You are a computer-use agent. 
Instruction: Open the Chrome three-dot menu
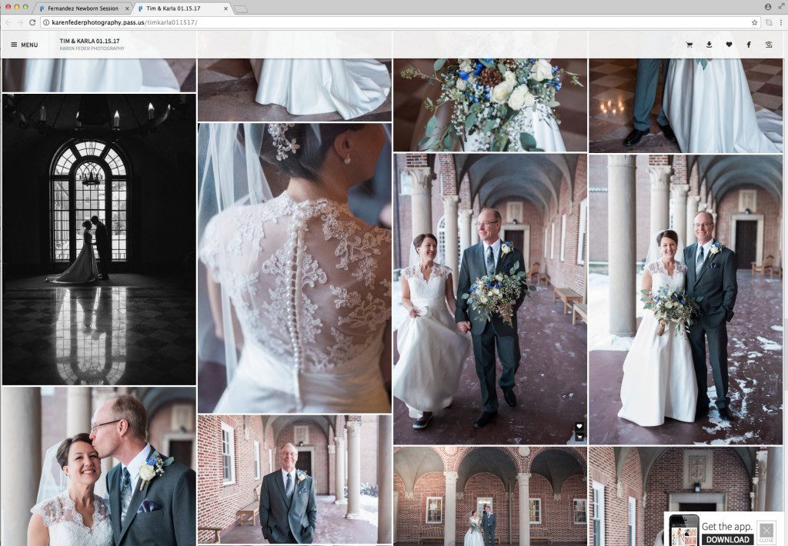tap(780, 22)
